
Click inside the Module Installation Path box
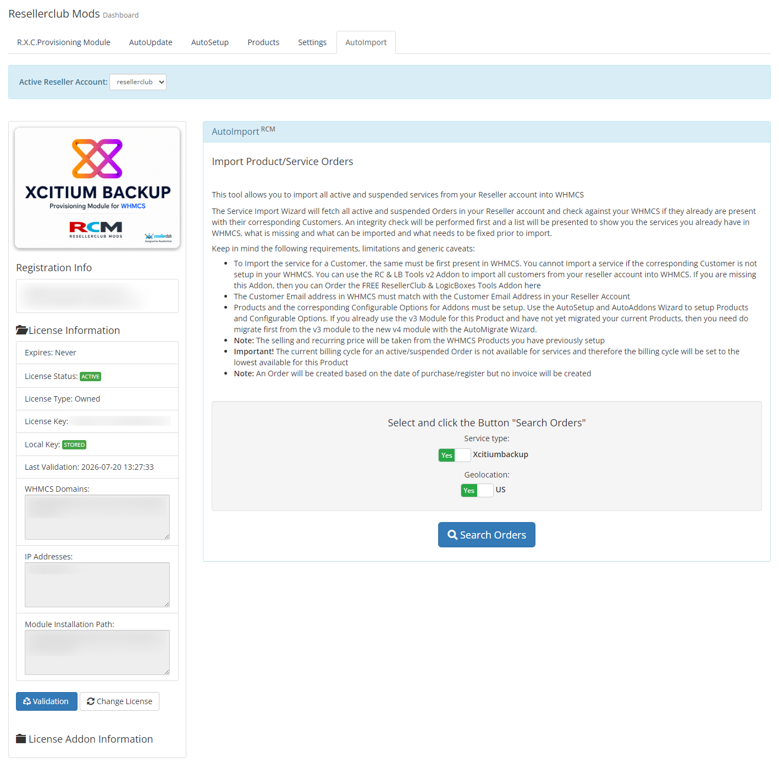pos(97,652)
